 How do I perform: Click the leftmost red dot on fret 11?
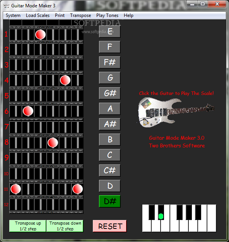[15, 189]
